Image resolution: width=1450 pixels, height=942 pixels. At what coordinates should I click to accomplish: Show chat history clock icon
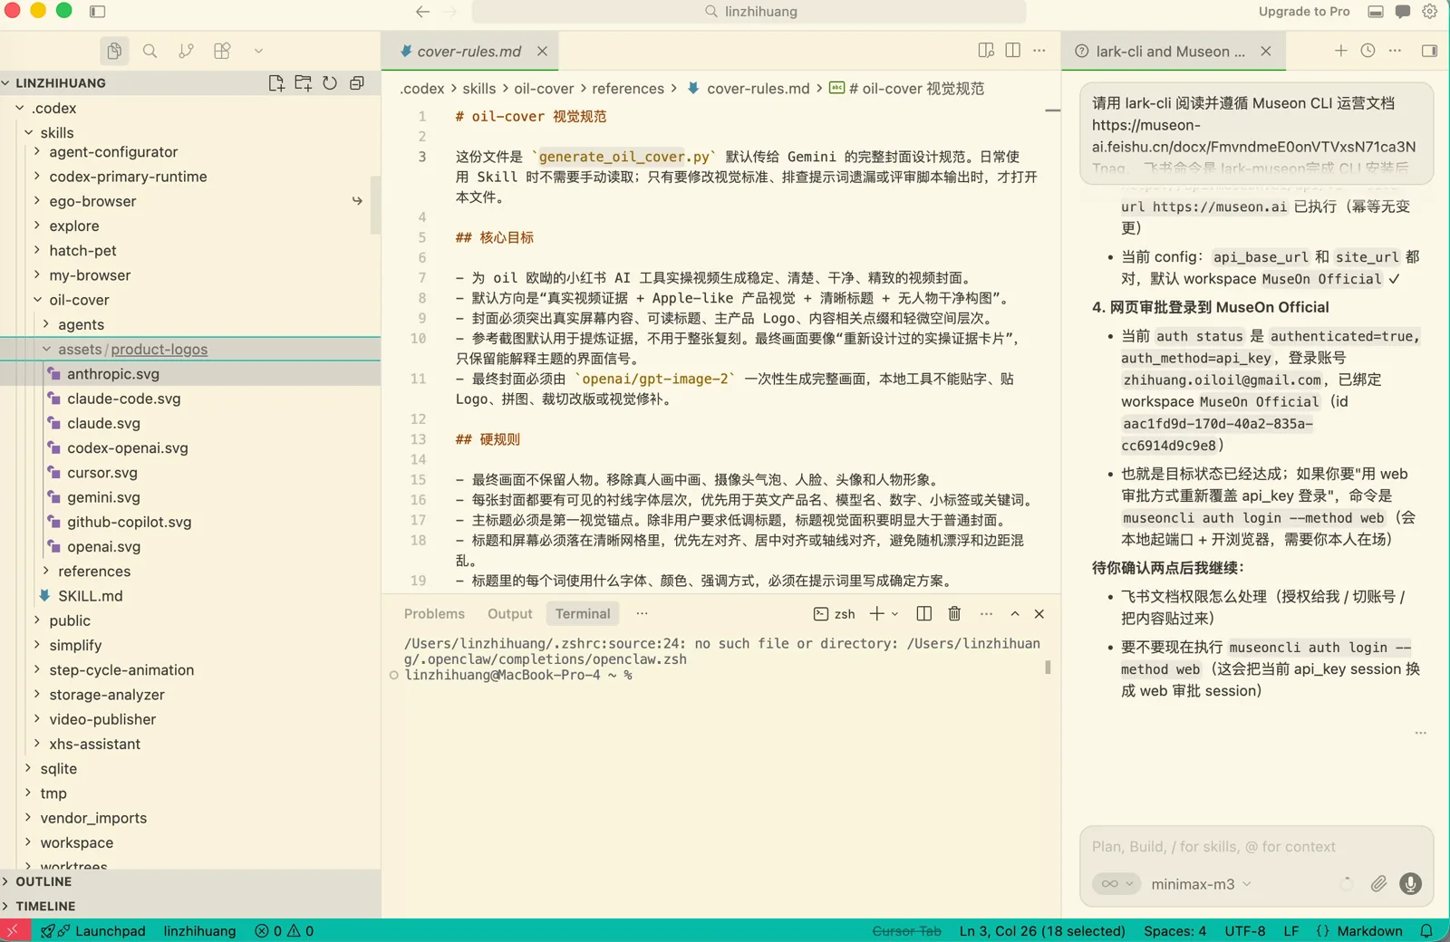[1368, 51]
